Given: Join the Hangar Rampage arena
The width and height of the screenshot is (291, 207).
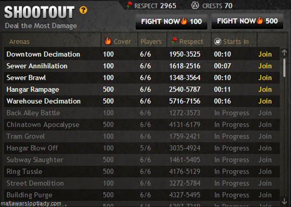Looking at the screenshot, I should point(265,89).
